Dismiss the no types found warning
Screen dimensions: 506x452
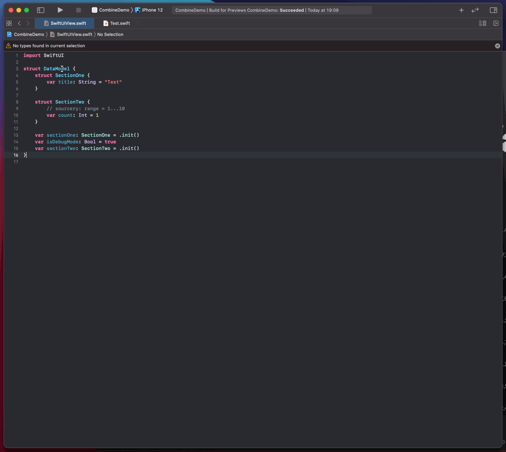497,46
